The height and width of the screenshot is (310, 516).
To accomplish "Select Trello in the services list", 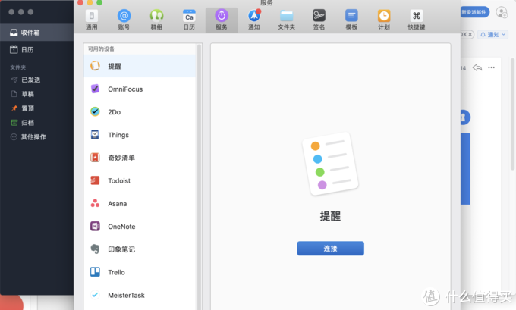I will click(140, 272).
